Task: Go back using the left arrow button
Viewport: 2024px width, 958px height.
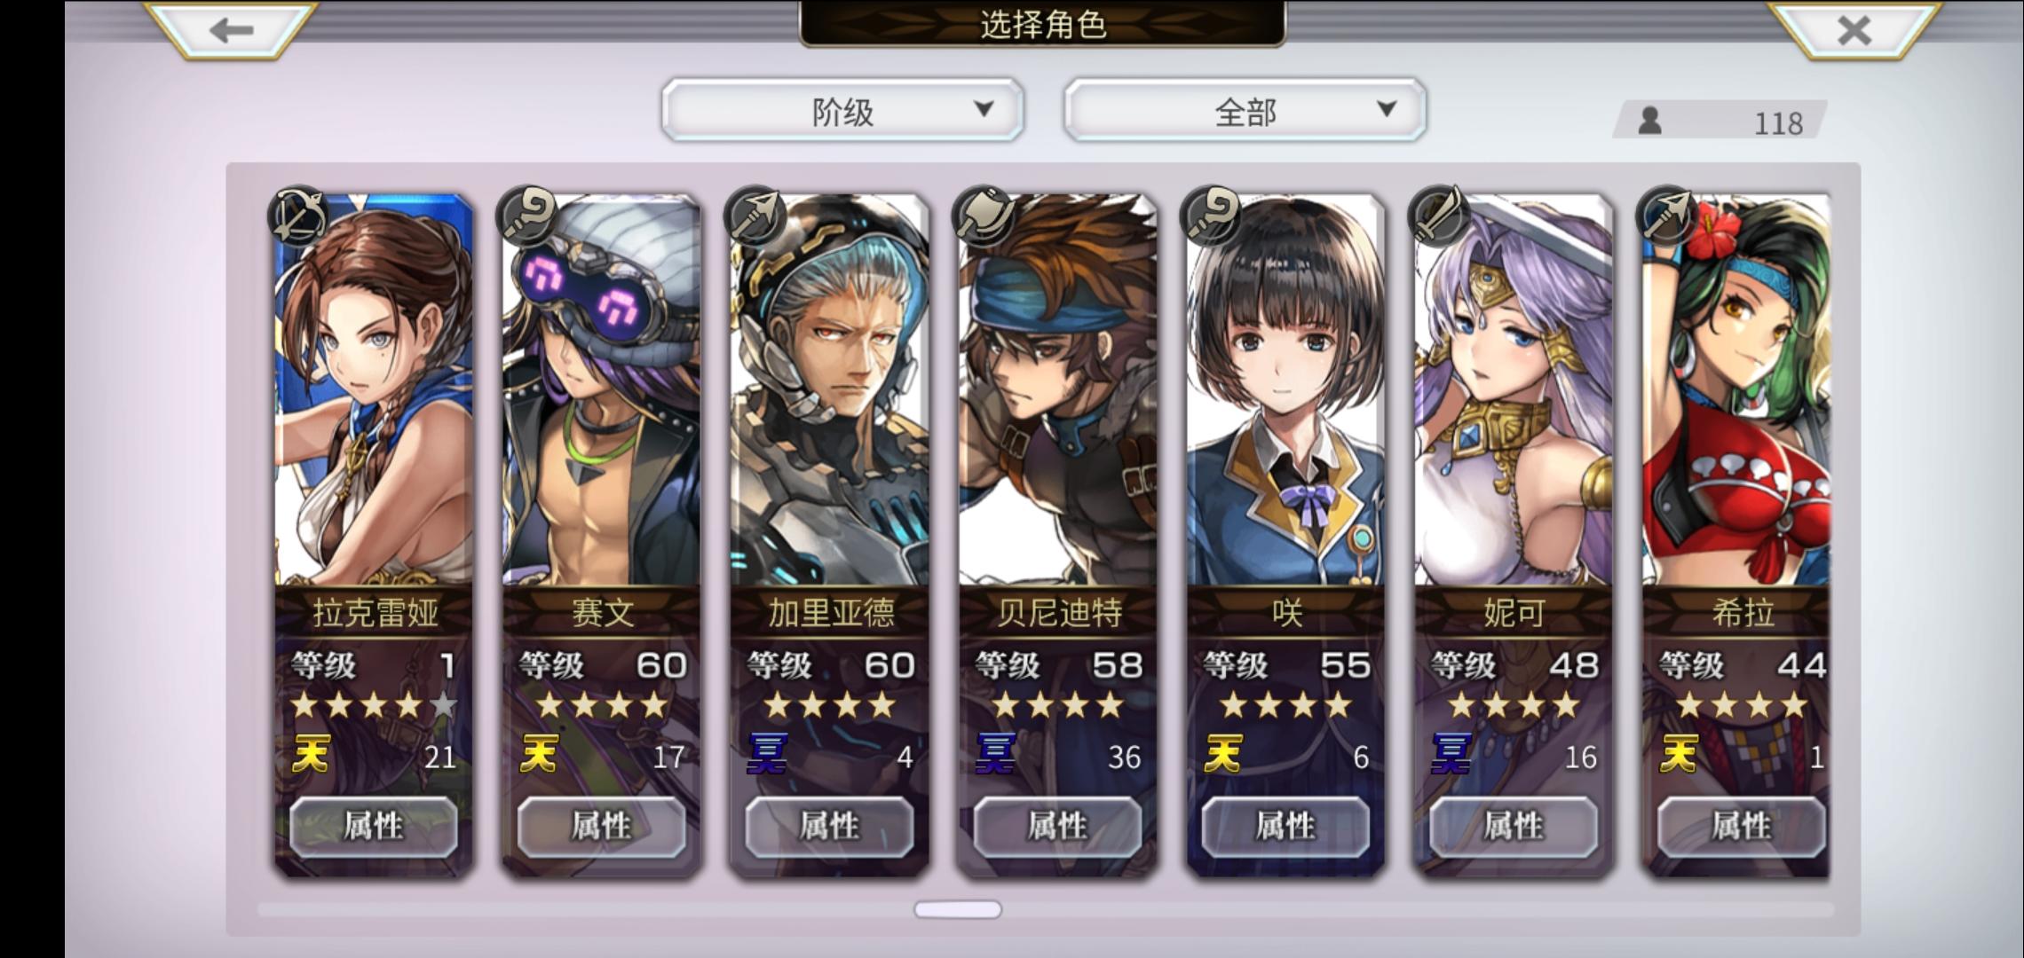Action: click(231, 29)
